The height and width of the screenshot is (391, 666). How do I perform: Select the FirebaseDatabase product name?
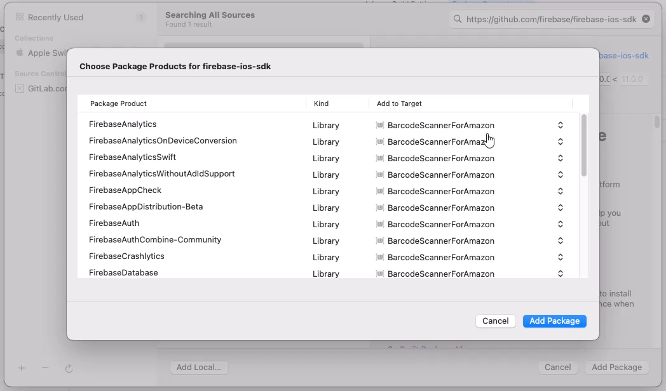tap(123, 273)
